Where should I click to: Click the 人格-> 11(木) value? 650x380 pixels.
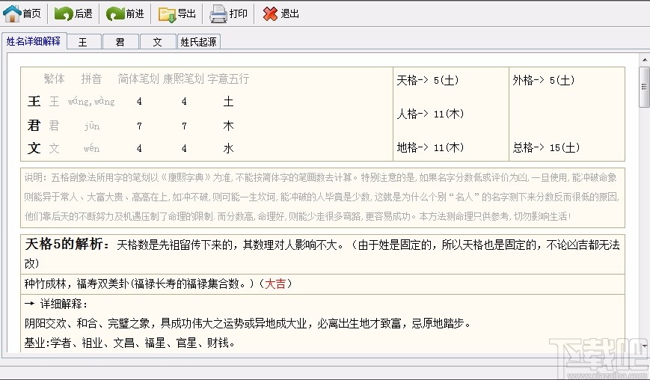[430, 114]
